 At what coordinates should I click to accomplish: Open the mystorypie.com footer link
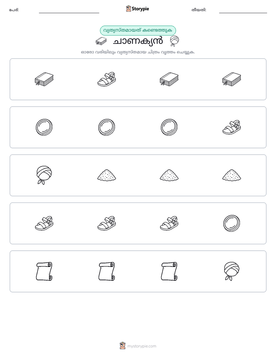pyautogui.click(x=138, y=346)
